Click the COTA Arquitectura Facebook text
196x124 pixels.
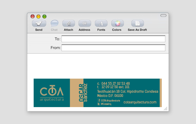(111, 101)
